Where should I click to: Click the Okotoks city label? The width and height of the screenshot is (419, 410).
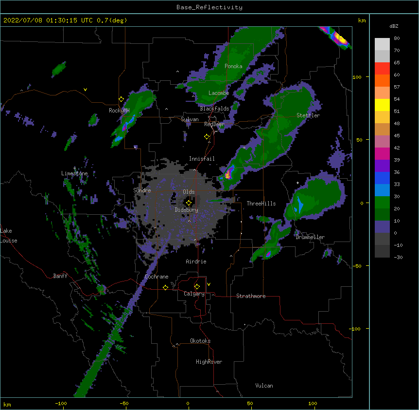tap(200, 341)
